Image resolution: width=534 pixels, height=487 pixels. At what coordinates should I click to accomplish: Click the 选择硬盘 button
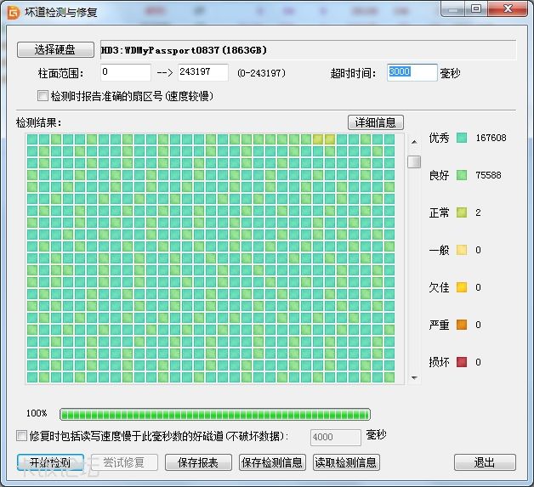point(55,49)
